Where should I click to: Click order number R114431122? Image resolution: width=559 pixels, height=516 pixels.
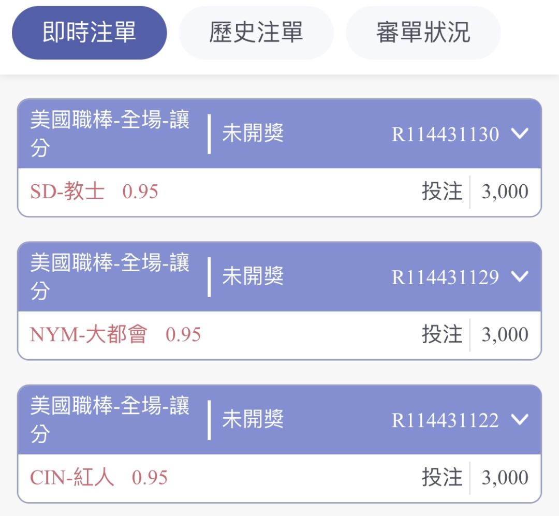[445, 420]
